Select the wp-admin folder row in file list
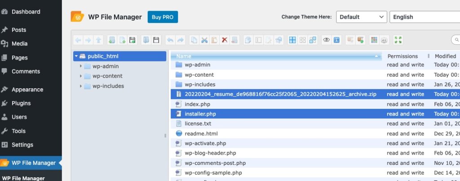The width and height of the screenshot is (460, 181). point(315,65)
